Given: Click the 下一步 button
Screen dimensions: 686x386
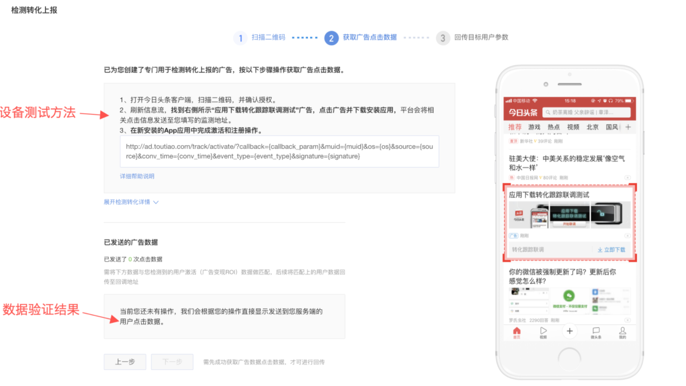Looking at the screenshot, I should point(172,362).
